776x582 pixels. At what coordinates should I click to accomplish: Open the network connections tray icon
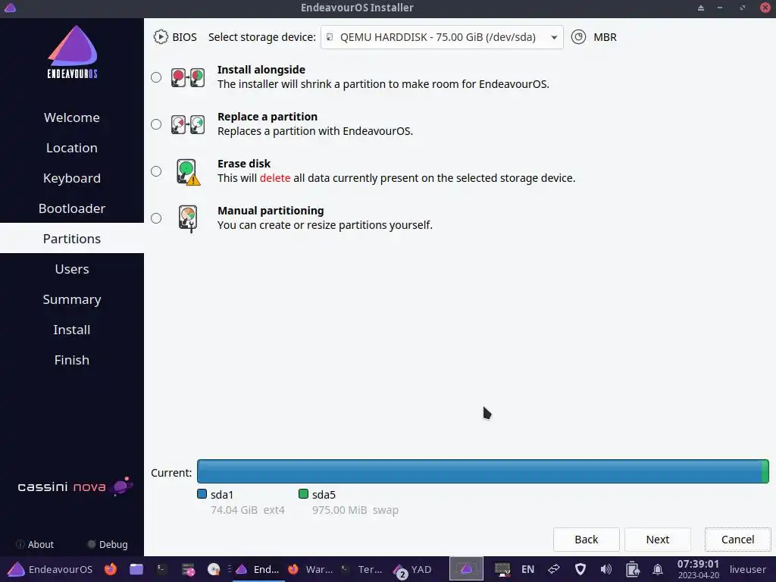(554, 570)
